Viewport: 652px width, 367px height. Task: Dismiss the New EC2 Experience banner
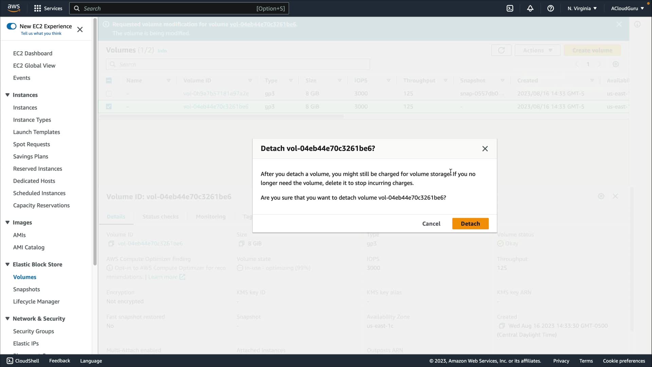tap(80, 30)
